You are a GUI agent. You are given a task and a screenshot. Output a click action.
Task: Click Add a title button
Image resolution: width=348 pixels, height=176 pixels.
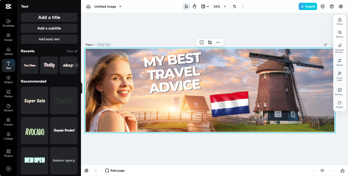coord(49,17)
